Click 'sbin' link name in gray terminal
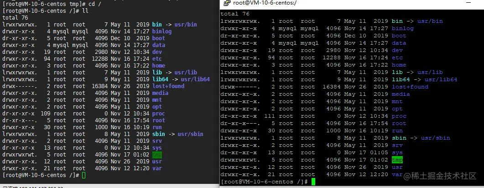Screen dimensions: 484x188 159,134
